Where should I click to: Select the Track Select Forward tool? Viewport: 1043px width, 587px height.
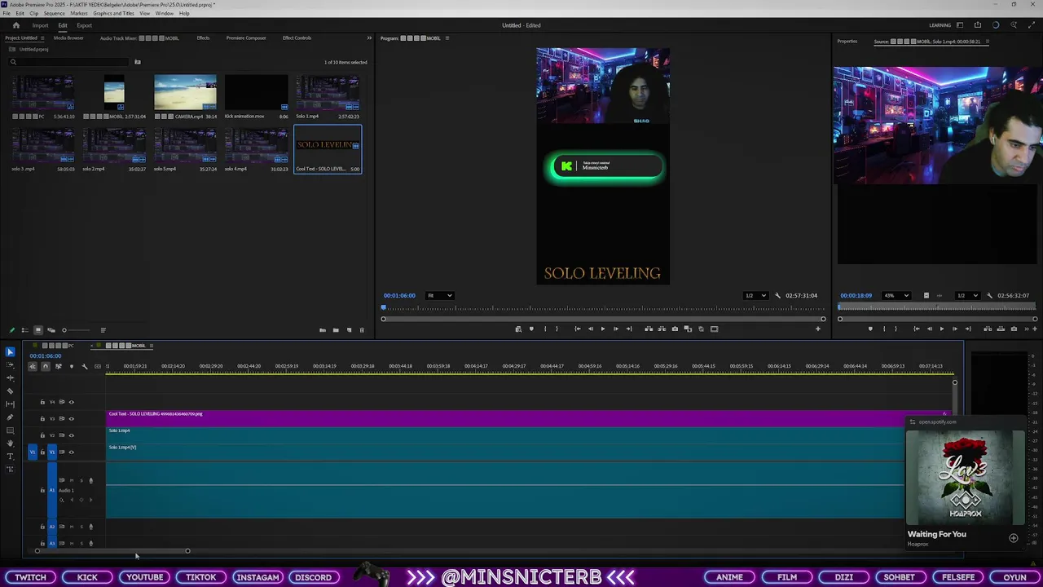coord(10,364)
